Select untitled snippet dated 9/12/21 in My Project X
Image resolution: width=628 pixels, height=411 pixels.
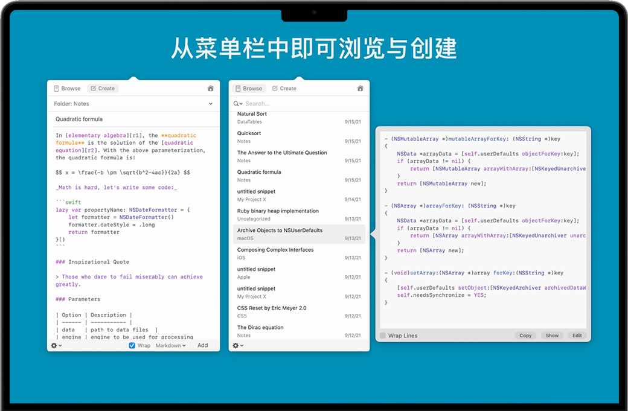pos(299,293)
